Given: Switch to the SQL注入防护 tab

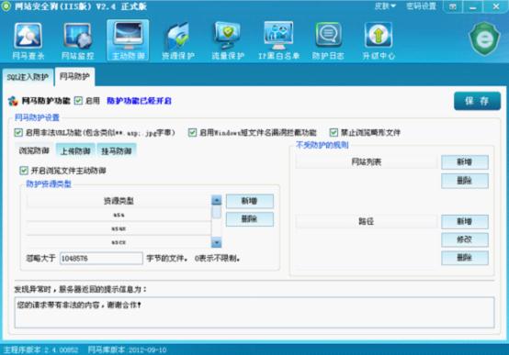Looking at the screenshot, I should click(x=28, y=77).
